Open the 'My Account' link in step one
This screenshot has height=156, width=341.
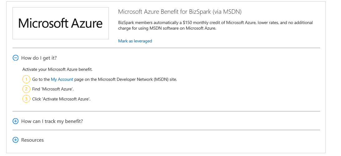point(62,80)
